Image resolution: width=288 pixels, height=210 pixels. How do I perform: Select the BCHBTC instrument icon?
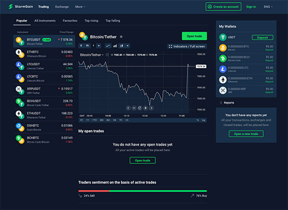tap(20, 139)
